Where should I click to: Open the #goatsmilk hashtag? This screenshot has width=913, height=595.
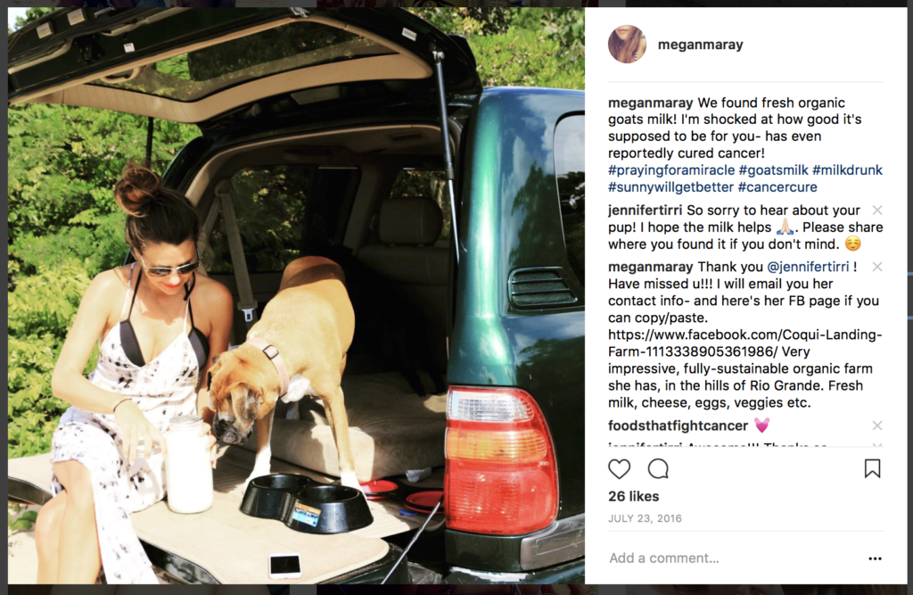[x=773, y=170]
